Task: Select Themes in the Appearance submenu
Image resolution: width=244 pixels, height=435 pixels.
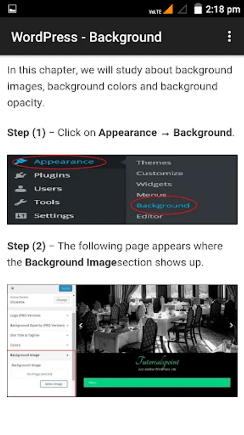Action: (153, 163)
